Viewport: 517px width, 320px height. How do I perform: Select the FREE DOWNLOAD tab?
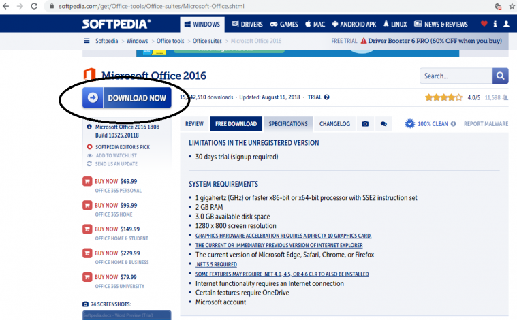point(236,124)
